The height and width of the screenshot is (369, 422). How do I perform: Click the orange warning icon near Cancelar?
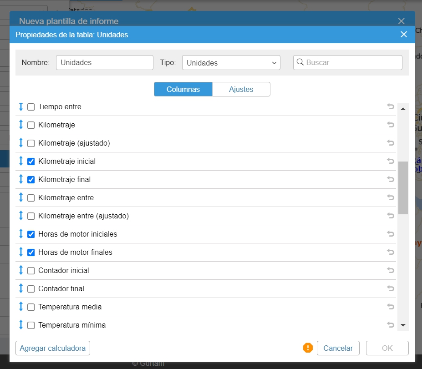[x=308, y=348]
